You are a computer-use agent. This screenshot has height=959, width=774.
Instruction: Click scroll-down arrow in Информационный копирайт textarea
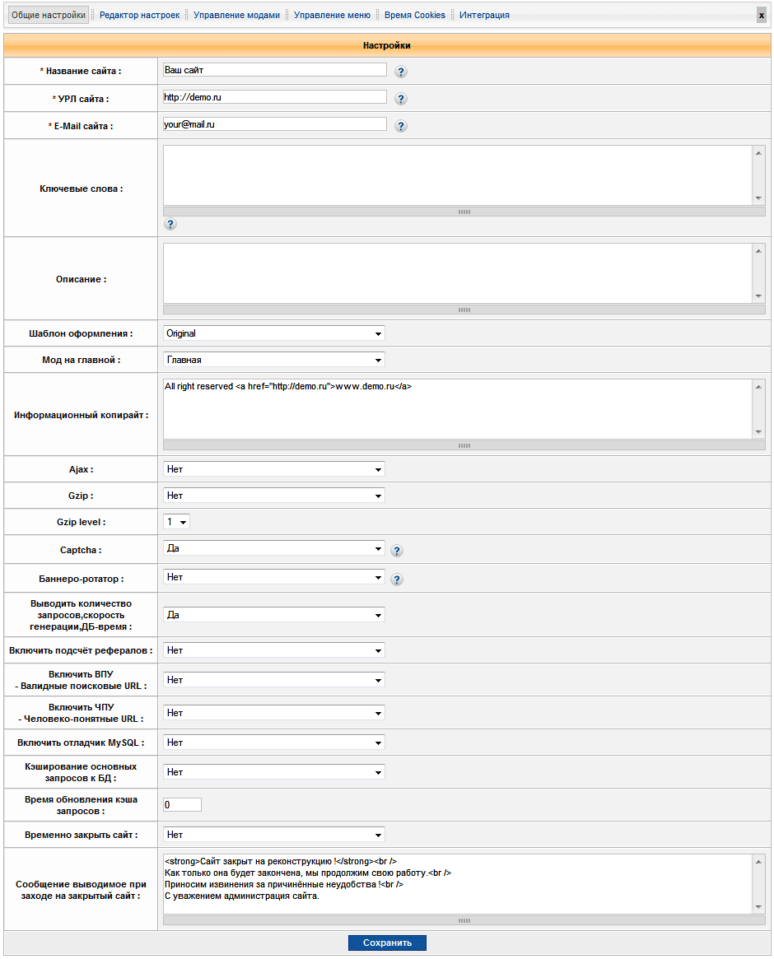click(x=758, y=432)
